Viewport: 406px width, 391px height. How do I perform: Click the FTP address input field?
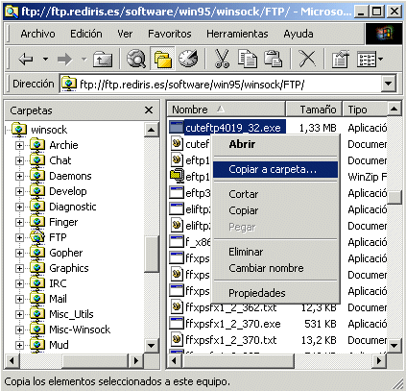[221, 85]
